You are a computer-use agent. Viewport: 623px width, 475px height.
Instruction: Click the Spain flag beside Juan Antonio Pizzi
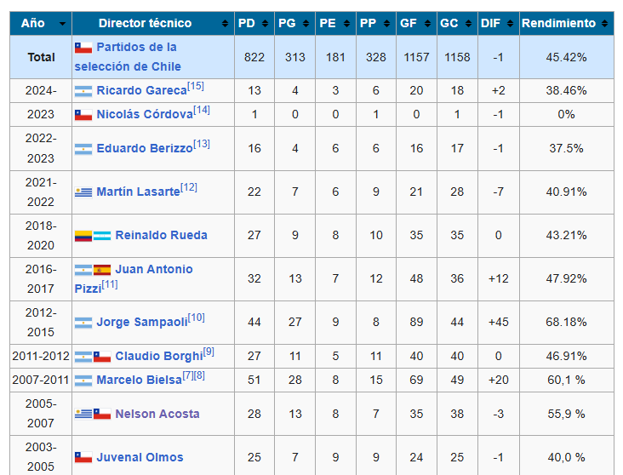[x=102, y=270]
